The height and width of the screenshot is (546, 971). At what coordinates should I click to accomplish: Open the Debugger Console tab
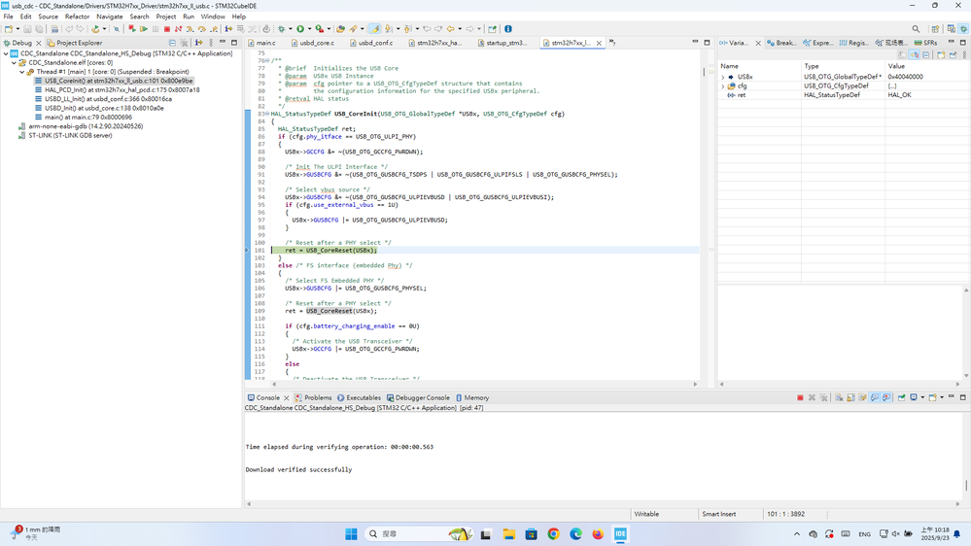pos(418,397)
